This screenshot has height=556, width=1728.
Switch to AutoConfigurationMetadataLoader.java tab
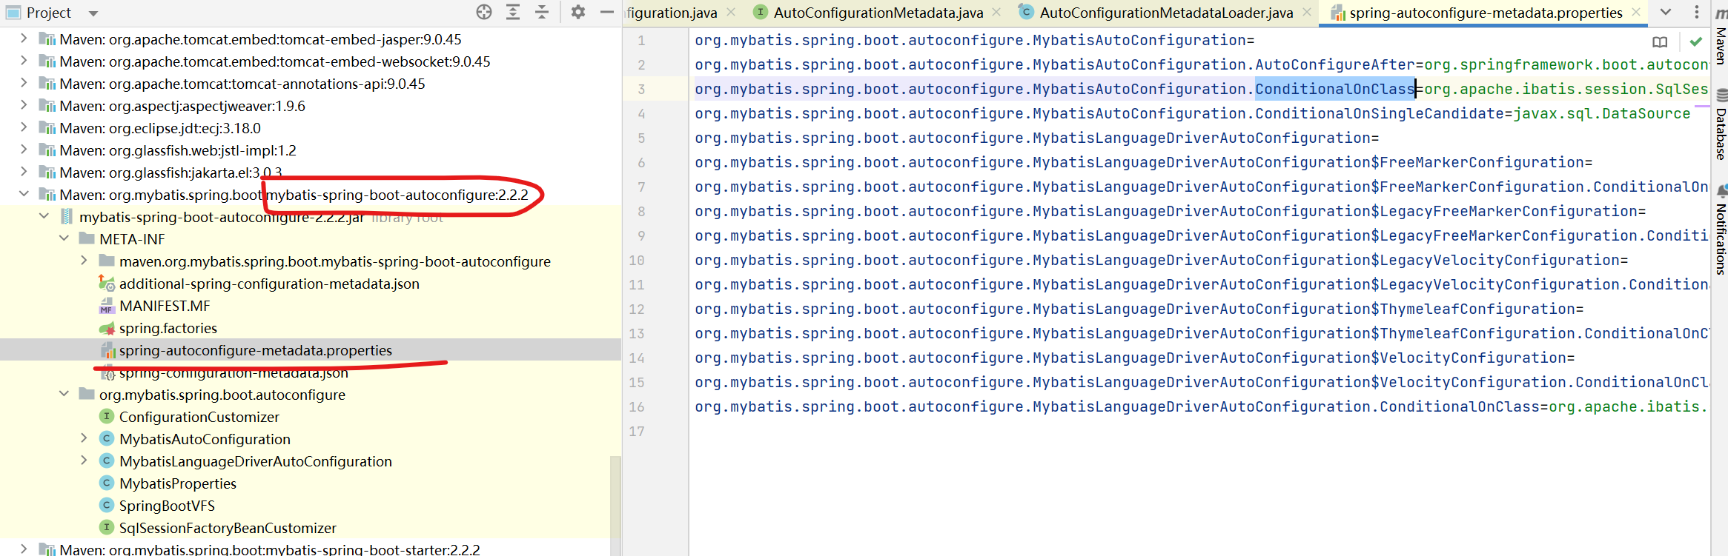tap(1166, 13)
